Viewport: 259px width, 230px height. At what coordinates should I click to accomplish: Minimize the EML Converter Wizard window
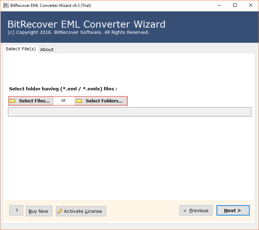pyautogui.click(x=219, y=6)
